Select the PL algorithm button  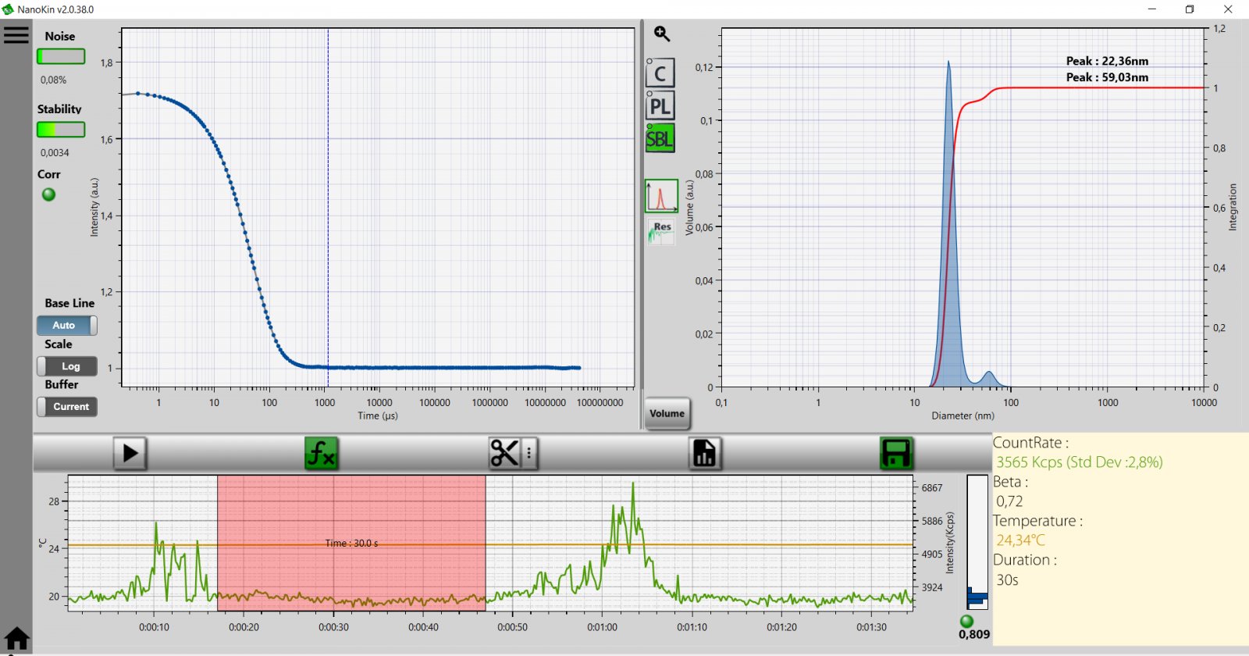(660, 106)
